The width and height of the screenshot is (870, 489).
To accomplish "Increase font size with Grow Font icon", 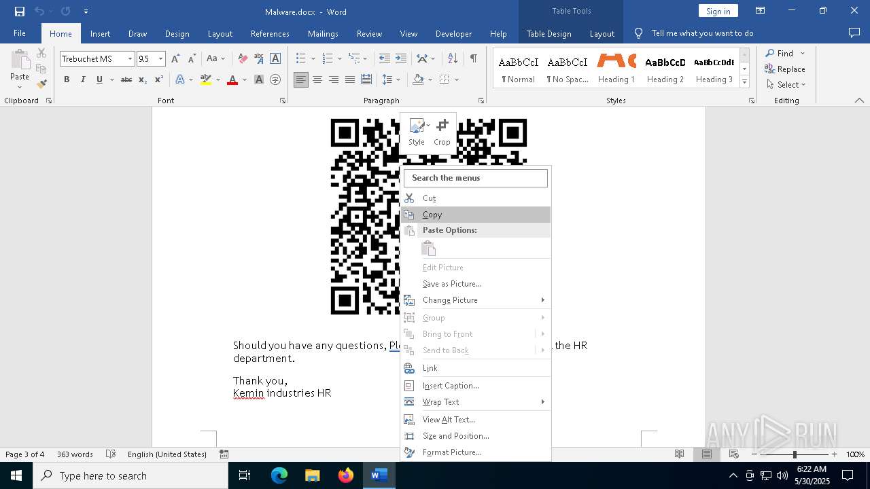I will pyautogui.click(x=175, y=59).
